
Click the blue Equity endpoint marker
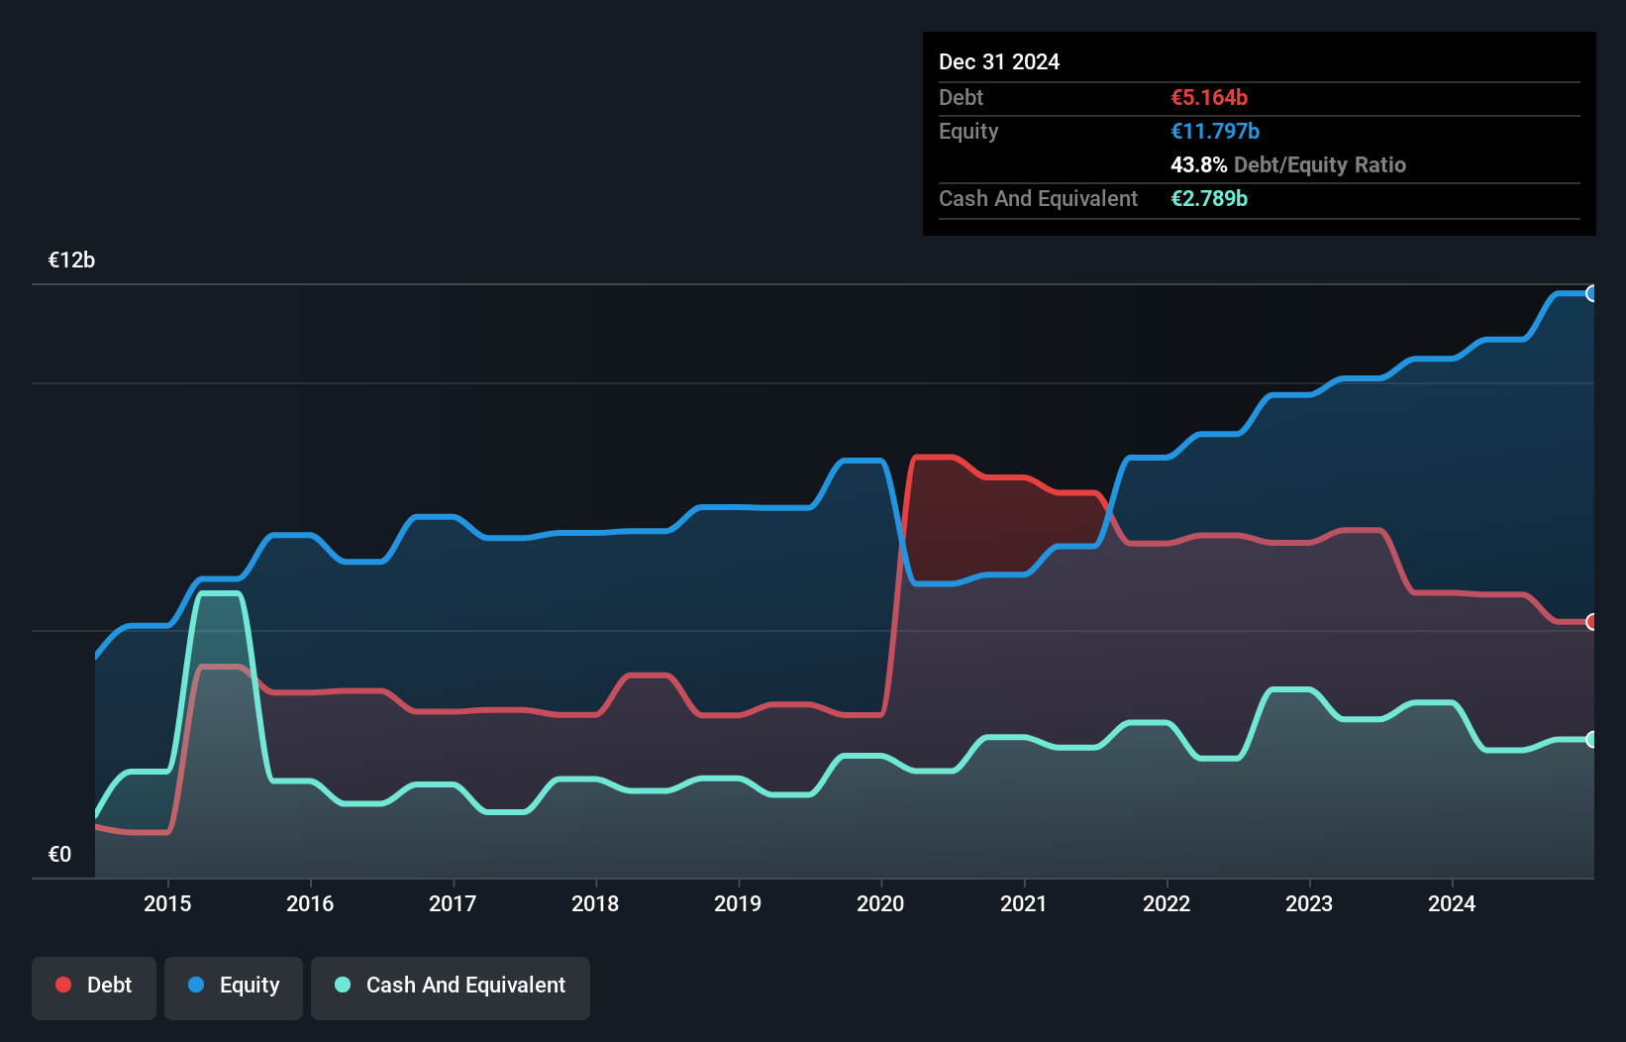click(1591, 293)
